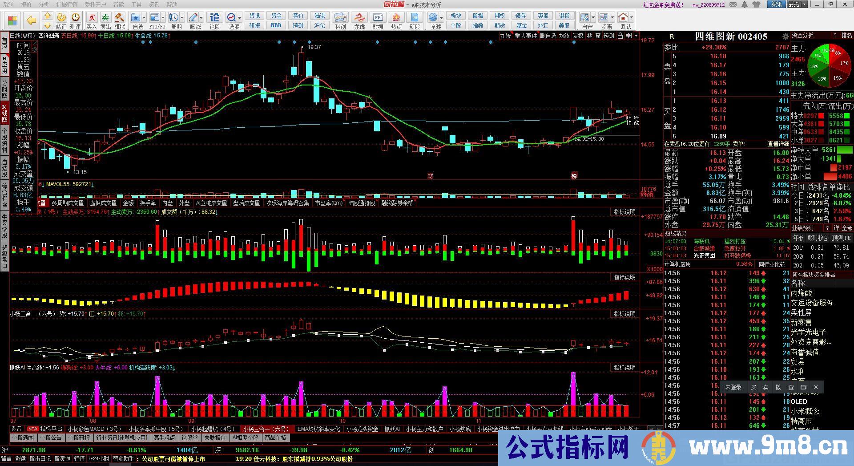Switch to 抓妖AI indicator tab
Screen dimensions: 854x466
tap(392, 429)
